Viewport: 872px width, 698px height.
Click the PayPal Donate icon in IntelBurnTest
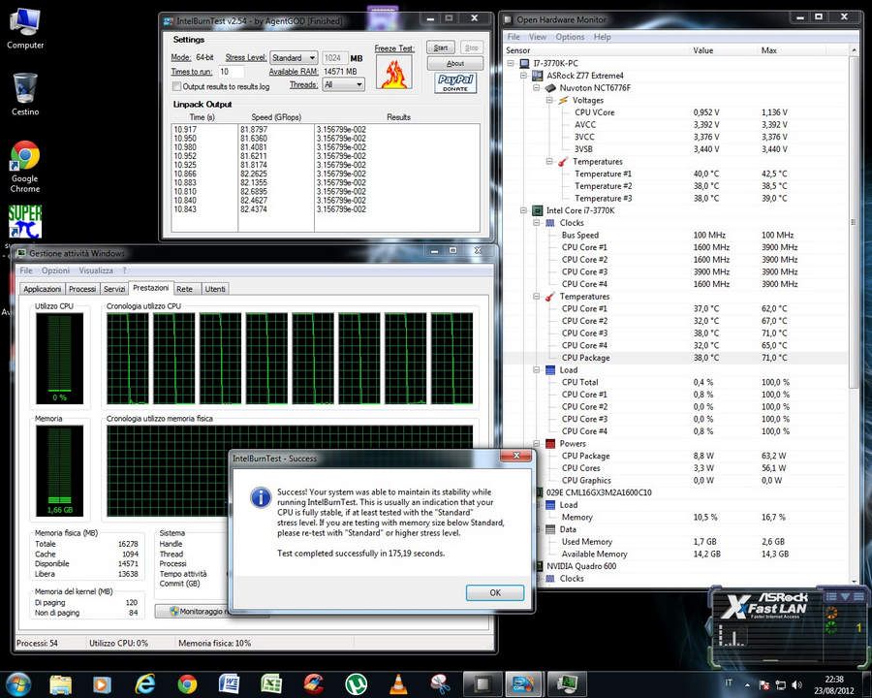coord(455,83)
